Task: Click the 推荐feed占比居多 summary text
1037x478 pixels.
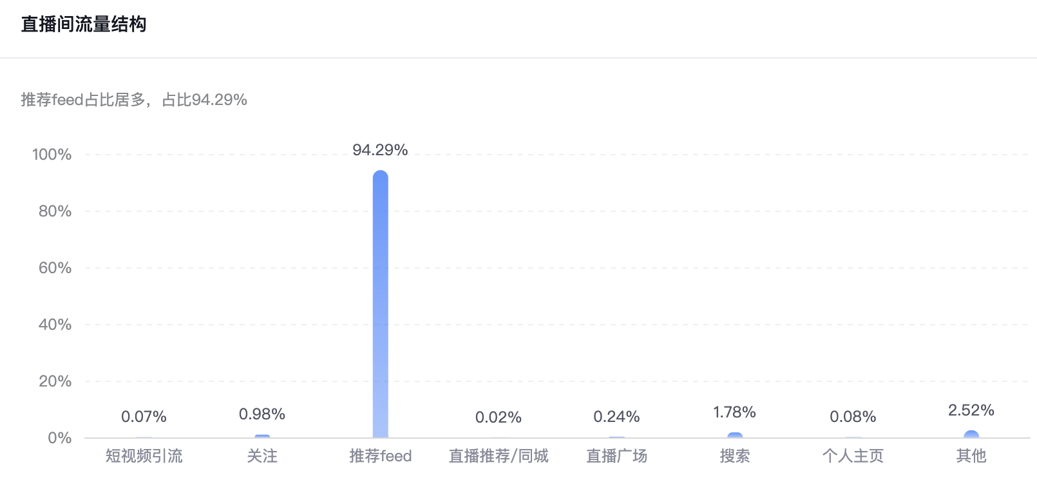Action: point(83,100)
